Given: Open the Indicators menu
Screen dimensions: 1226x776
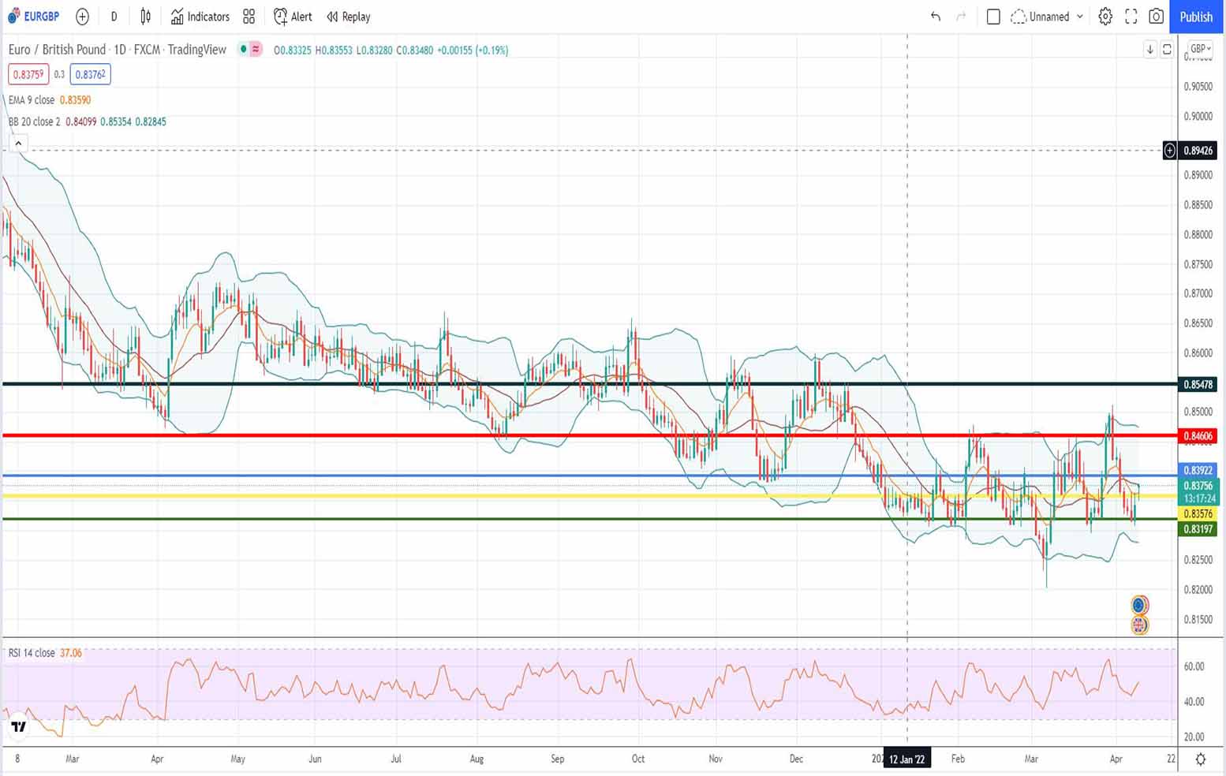Looking at the screenshot, I should [200, 17].
